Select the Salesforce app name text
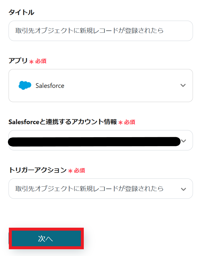213x256 pixels. click(50, 86)
